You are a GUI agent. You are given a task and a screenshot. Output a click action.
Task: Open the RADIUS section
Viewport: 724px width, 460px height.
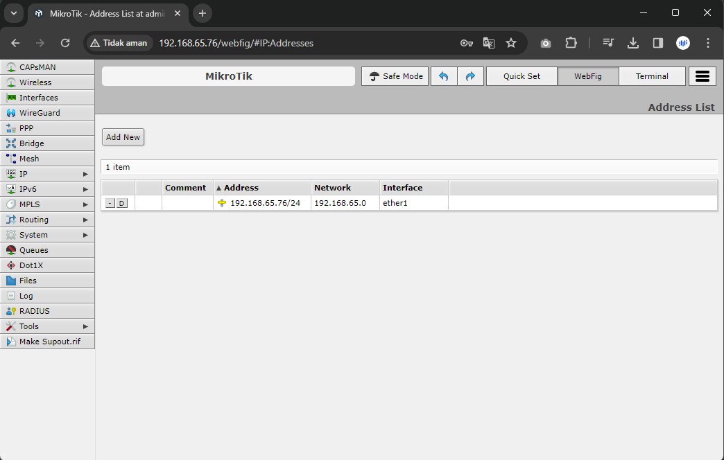pyautogui.click(x=34, y=311)
